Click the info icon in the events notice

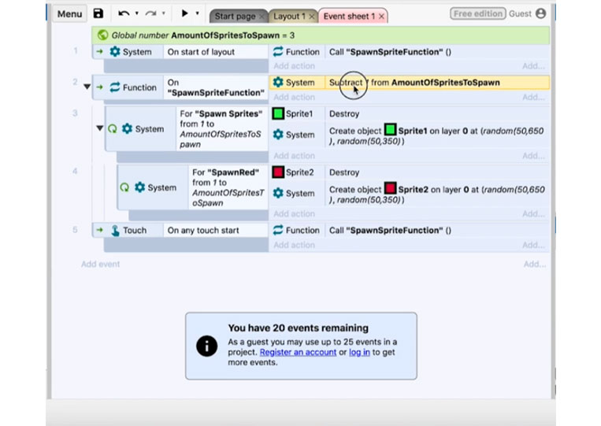(206, 346)
